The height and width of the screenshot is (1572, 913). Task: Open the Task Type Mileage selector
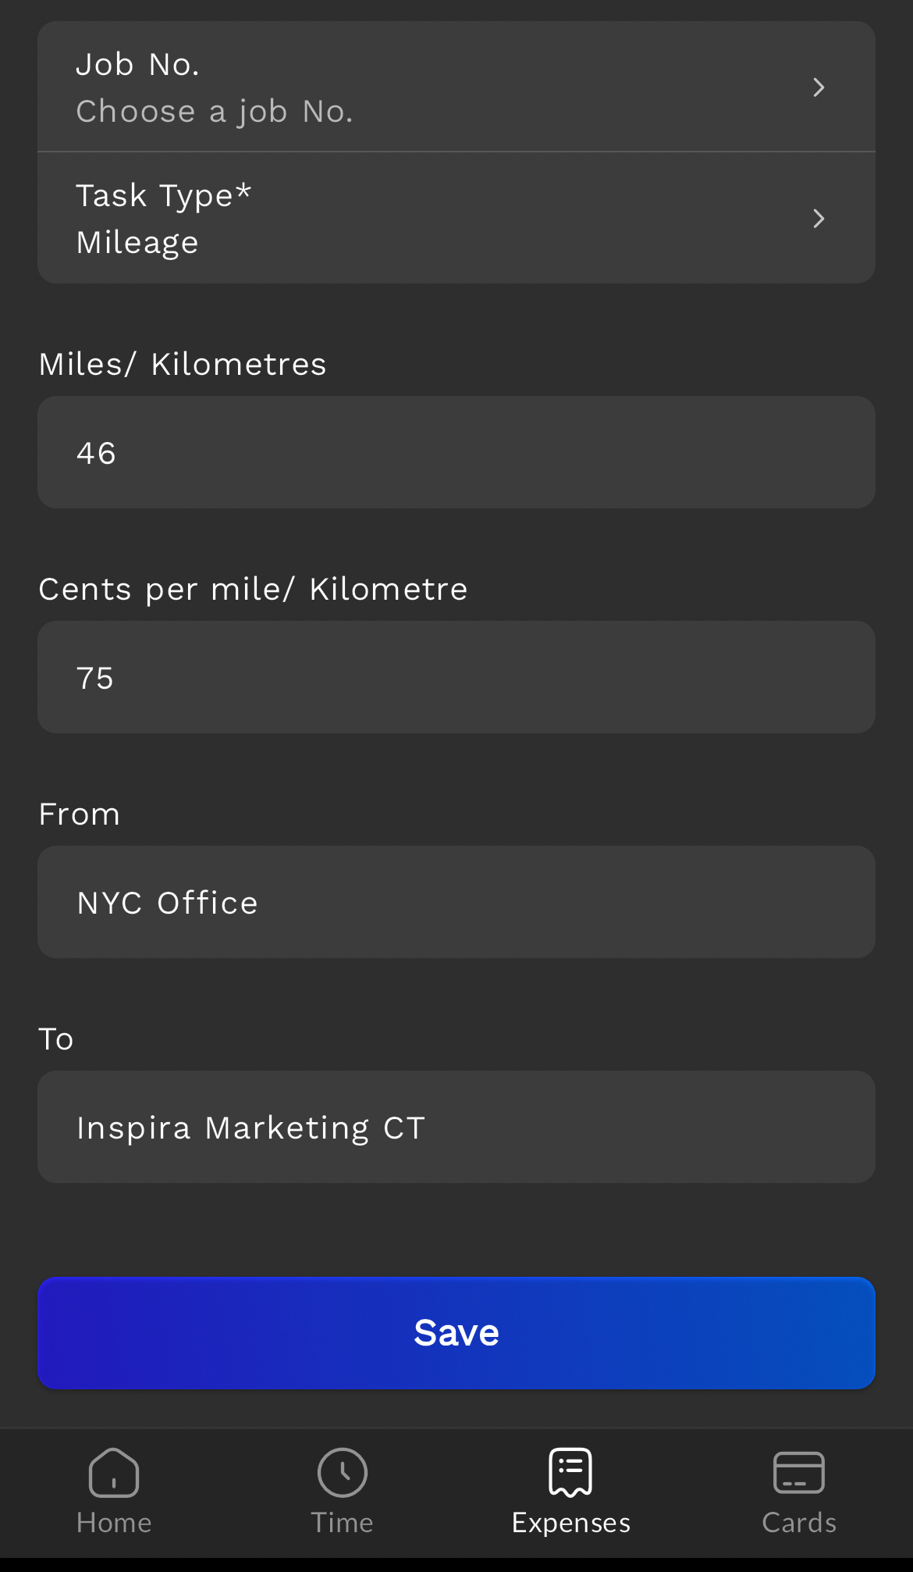coord(456,219)
